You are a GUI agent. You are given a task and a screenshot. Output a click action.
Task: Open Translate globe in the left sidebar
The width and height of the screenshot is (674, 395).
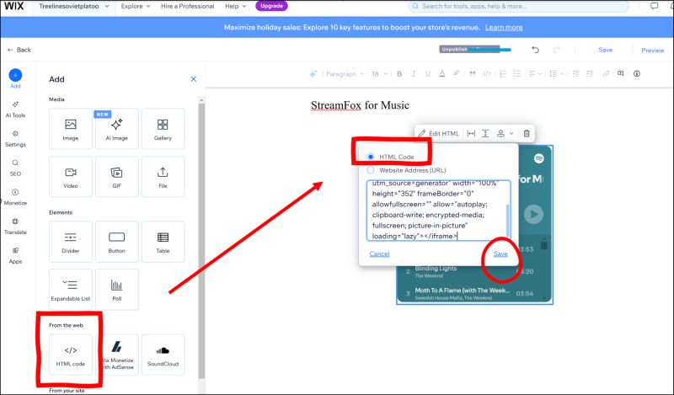15,226
